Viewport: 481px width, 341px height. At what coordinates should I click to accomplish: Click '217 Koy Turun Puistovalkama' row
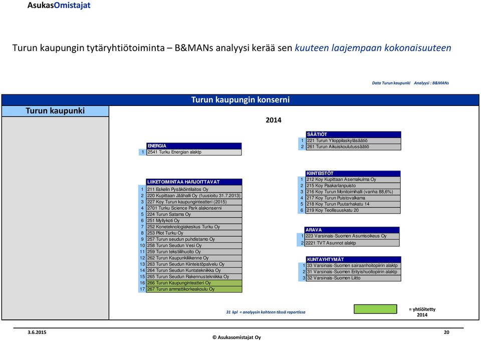353,198
